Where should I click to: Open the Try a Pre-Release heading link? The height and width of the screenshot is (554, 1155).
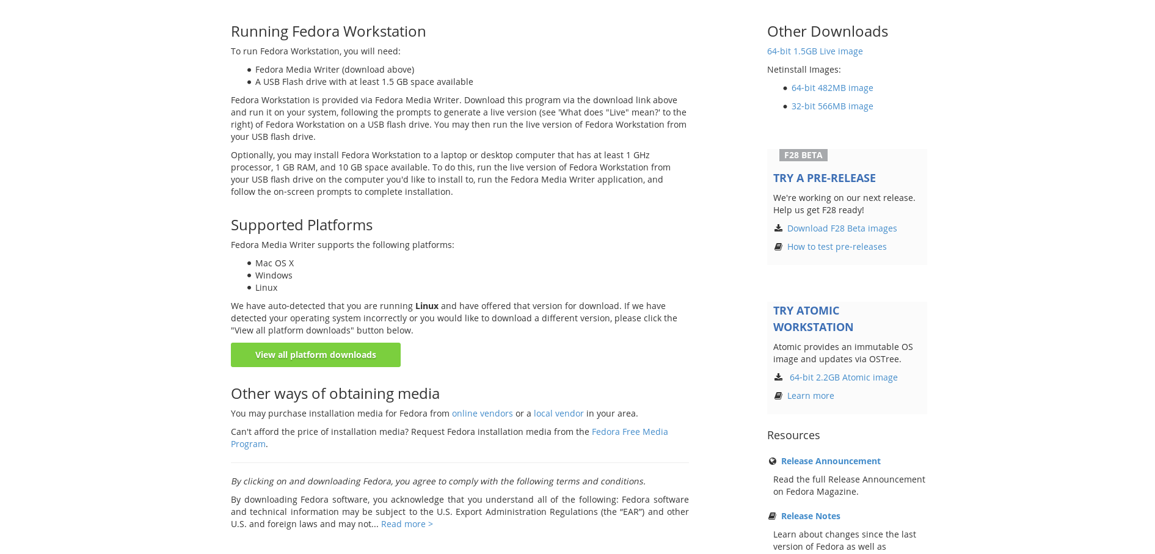click(x=824, y=178)
